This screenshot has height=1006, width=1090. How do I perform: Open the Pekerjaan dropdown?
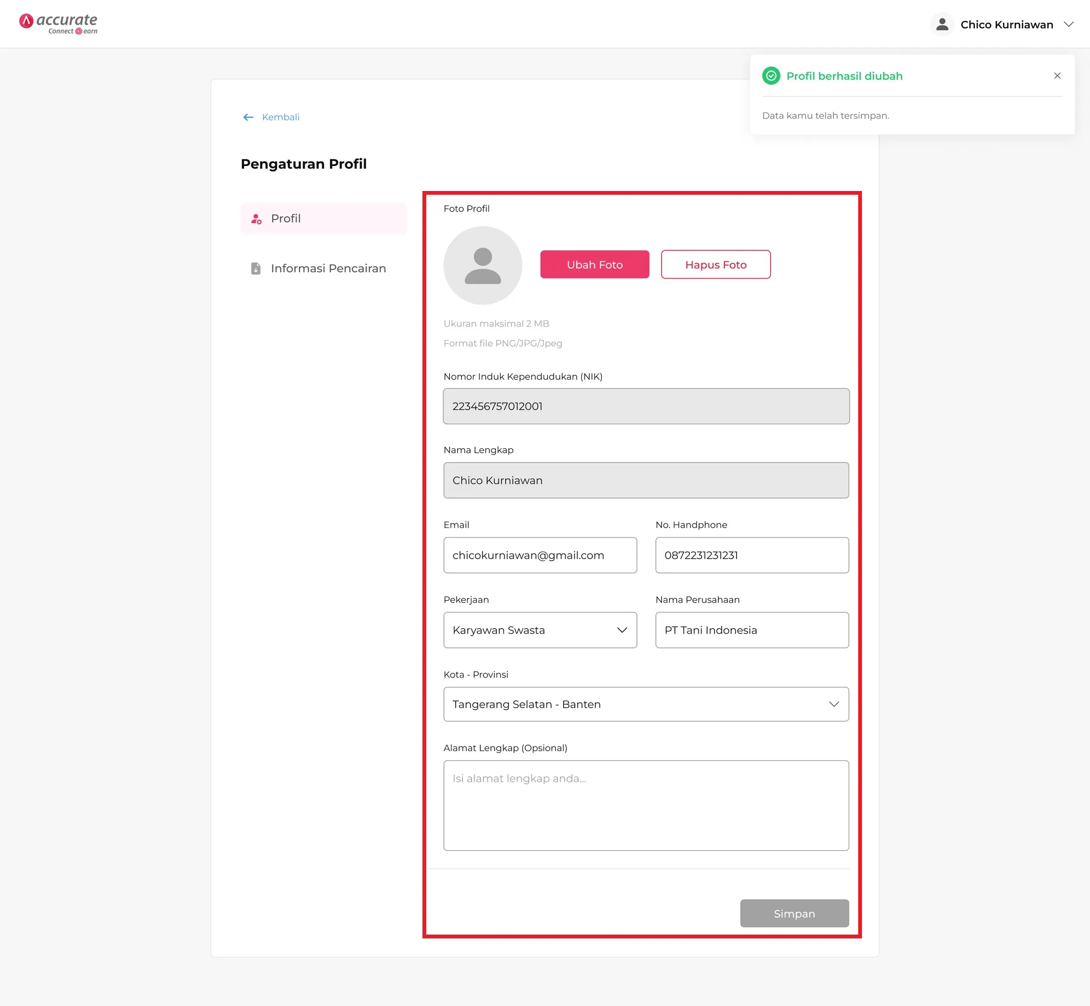click(539, 630)
